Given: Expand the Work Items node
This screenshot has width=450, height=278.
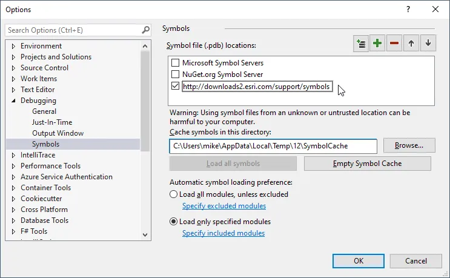Looking at the screenshot, I should coord(13,79).
